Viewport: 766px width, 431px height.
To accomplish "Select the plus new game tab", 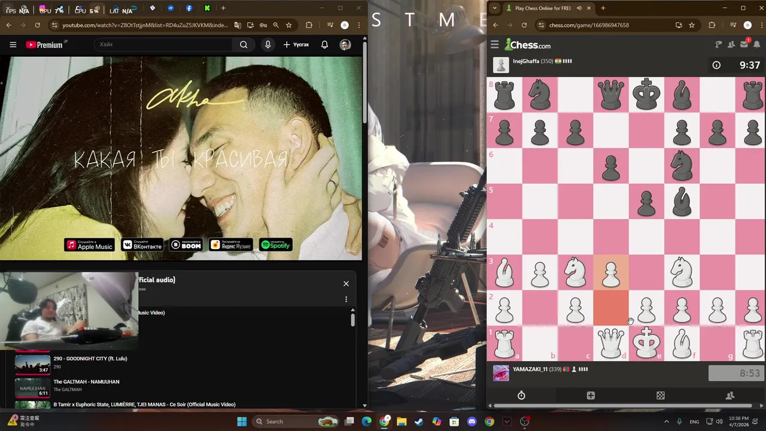I will coord(591,396).
